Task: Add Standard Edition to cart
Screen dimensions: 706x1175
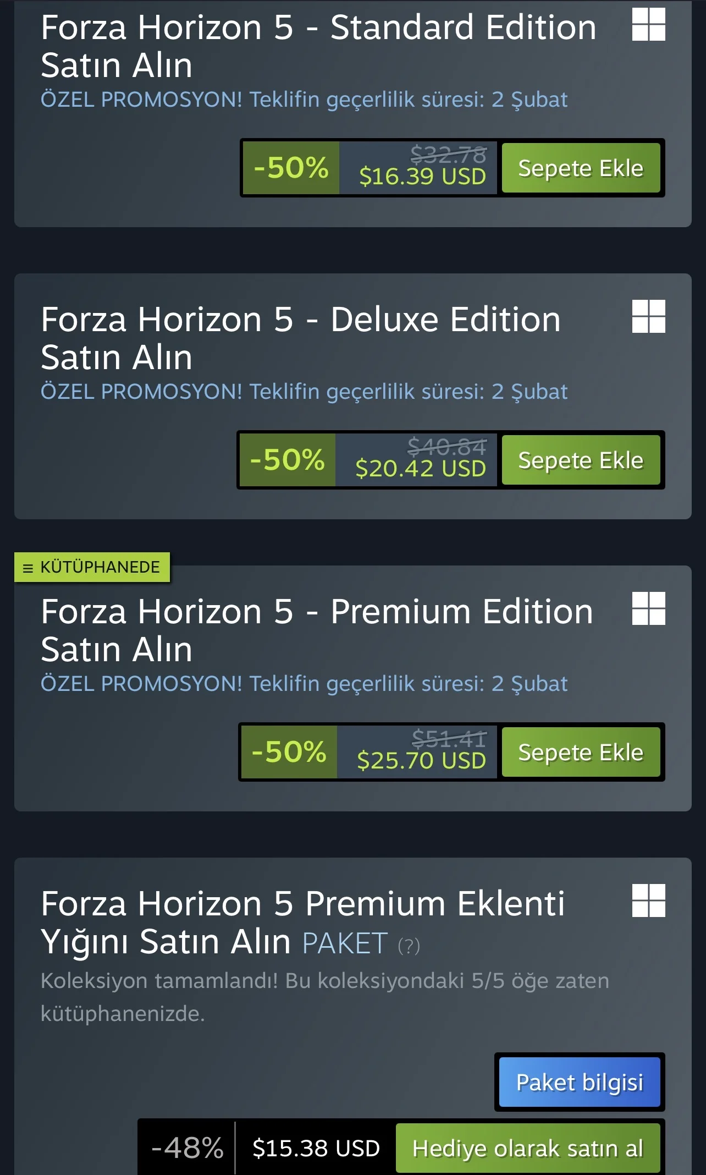Action: (x=581, y=168)
